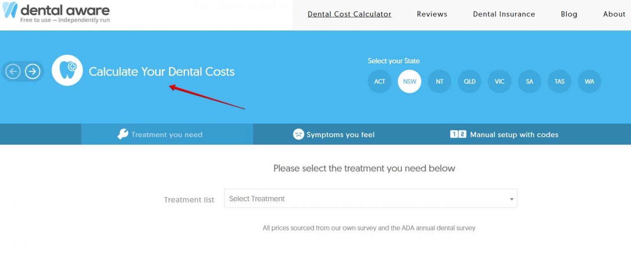631x257 pixels.
Task: Select the WA state option
Action: click(x=590, y=81)
